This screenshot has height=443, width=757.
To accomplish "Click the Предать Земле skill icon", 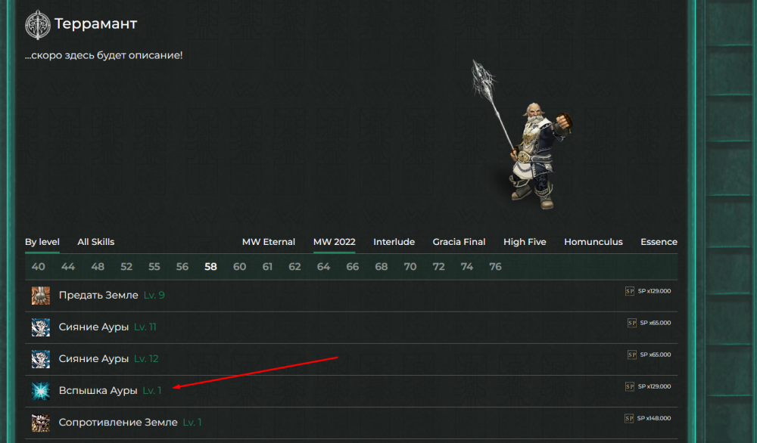I will [x=41, y=296].
